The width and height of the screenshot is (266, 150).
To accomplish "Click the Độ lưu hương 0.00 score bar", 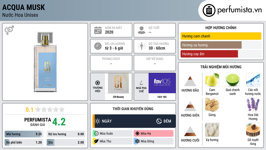I will click(x=66, y=134).
